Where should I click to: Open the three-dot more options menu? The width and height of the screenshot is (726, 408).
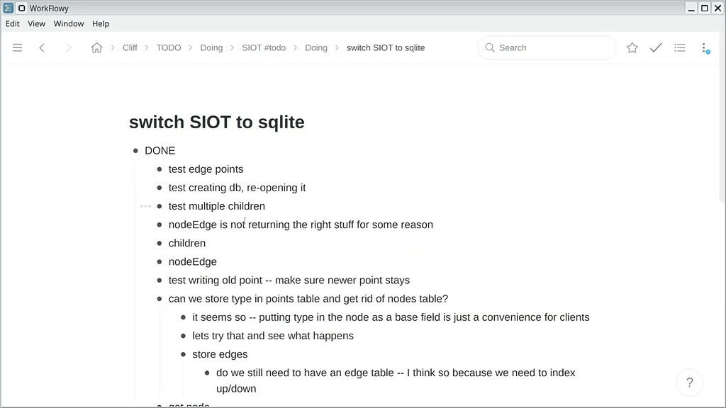704,47
